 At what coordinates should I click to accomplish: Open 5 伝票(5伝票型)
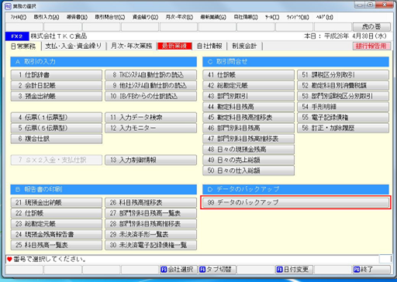(x=57, y=128)
